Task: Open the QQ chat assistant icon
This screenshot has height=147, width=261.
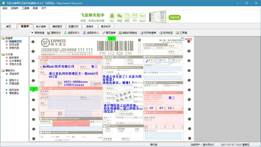Action: click(112, 16)
